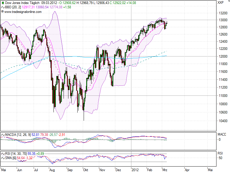
Task: Click the 10800 price axis label
Action: [223, 104]
